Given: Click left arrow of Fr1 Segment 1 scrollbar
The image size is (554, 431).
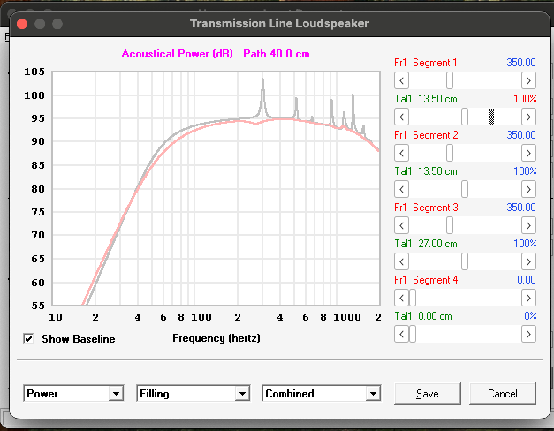Looking at the screenshot, I should point(402,81).
